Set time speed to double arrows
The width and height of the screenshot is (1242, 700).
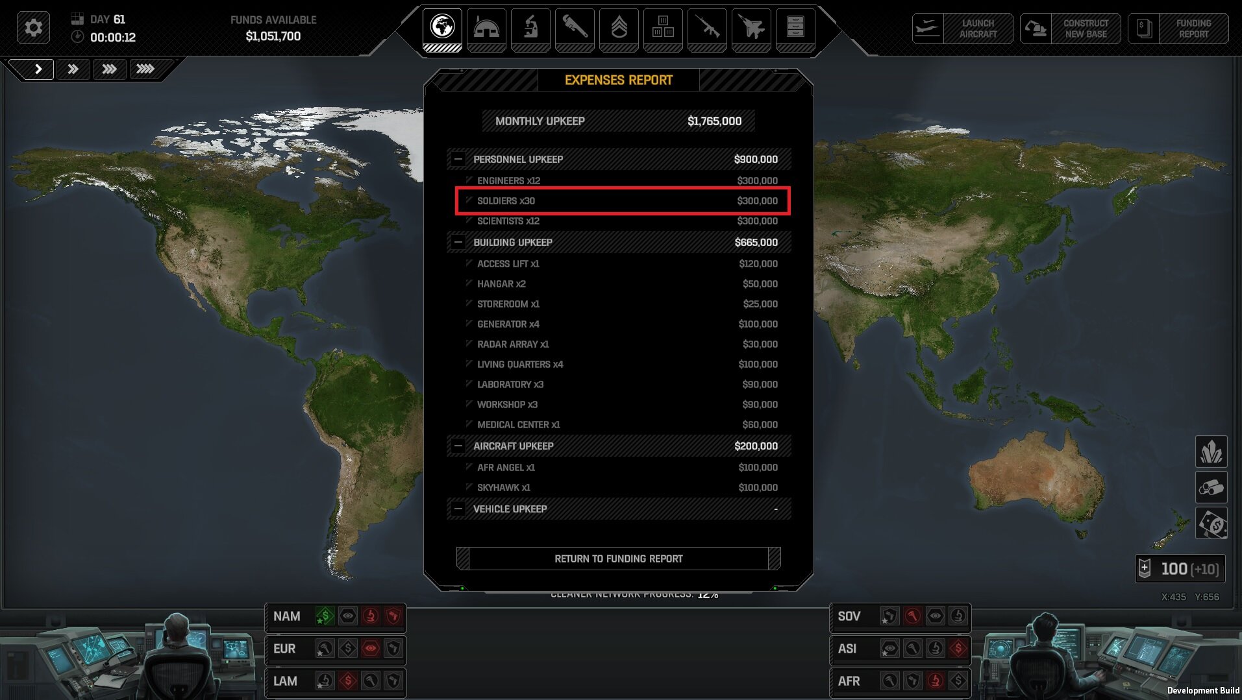pyautogui.click(x=73, y=69)
